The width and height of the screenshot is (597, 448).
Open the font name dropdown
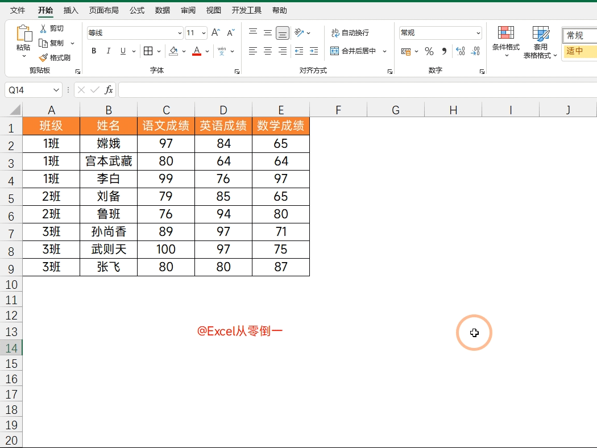point(180,33)
